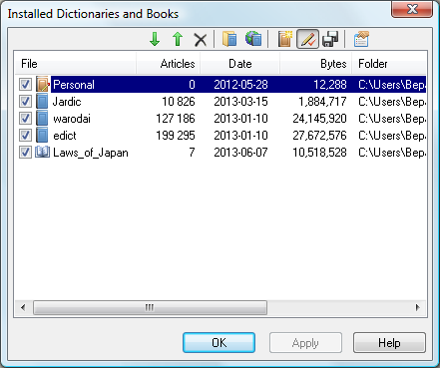Viewport: 440px width, 368px height.
Task: Toggle the pencil edit dictionary icon
Action: coord(307,39)
